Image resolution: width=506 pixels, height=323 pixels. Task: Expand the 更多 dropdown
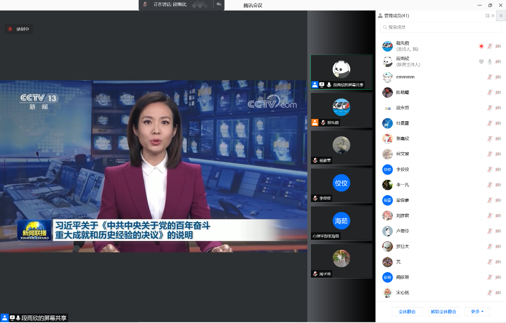tap(477, 311)
